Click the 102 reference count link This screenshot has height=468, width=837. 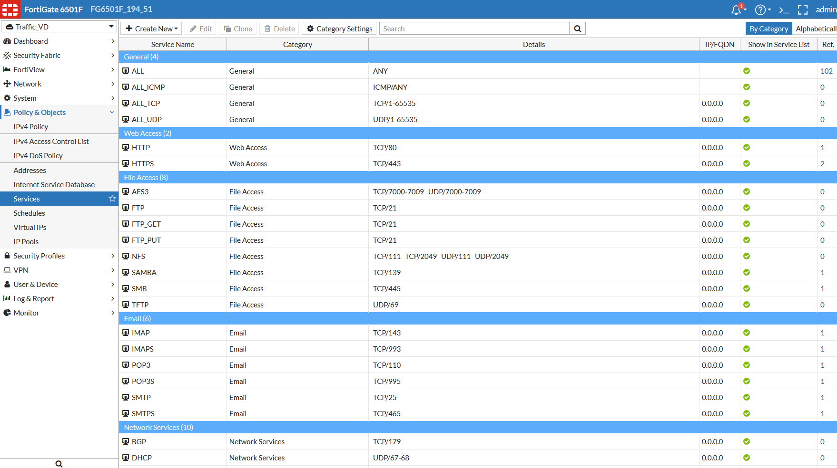pos(826,71)
